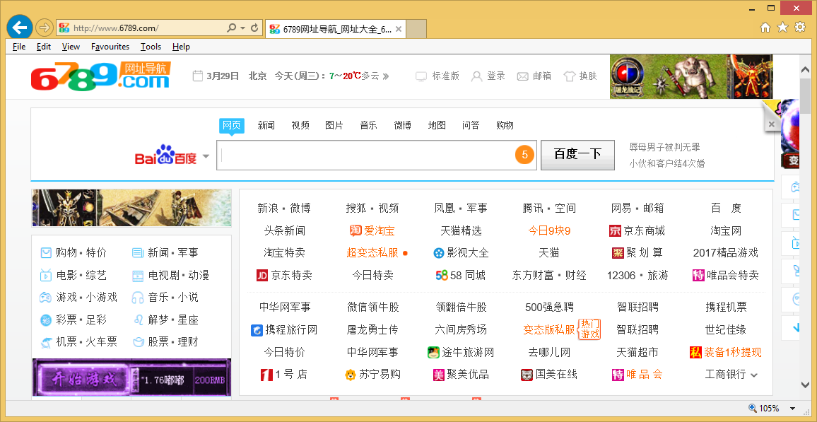Open the 58同城 link
Image resolution: width=817 pixels, height=422 pixels.
point(461,275)
